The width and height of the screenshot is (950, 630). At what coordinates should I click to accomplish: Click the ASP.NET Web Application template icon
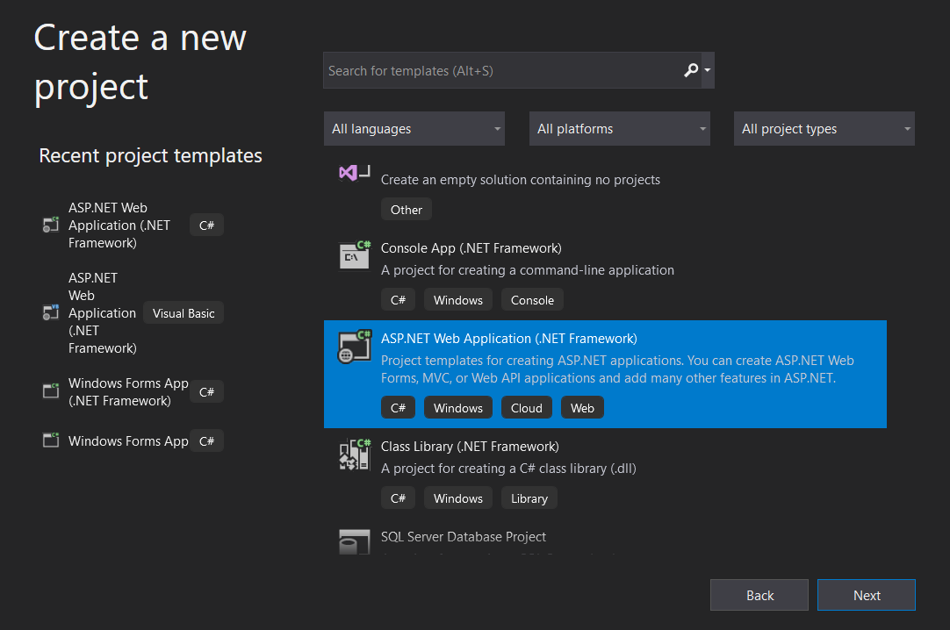coord(355,347)
